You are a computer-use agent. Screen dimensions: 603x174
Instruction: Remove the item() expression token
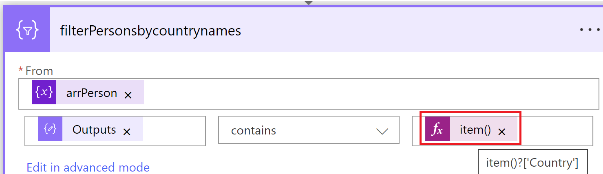502,132
